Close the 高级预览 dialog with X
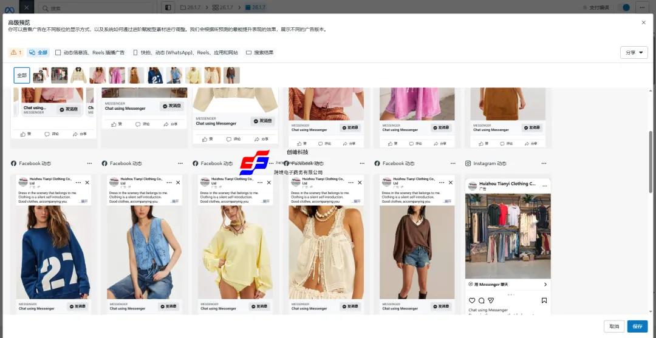This screenshot has height=338, width=656. (x=643, y=22)
